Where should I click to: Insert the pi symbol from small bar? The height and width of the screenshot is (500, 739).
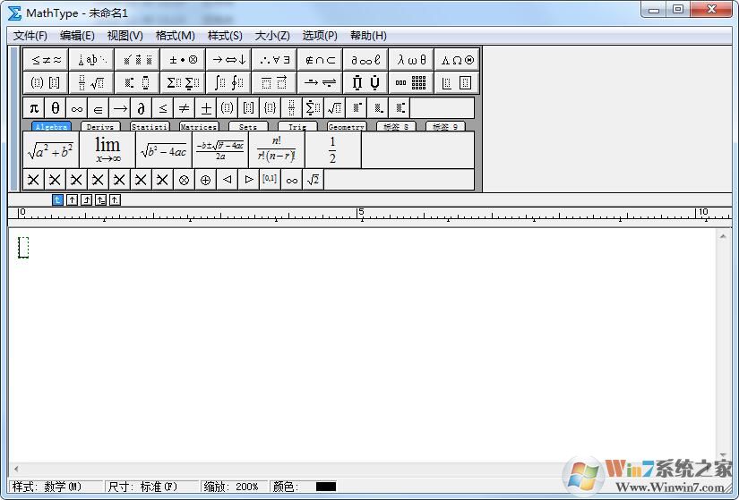click(34, 108)
